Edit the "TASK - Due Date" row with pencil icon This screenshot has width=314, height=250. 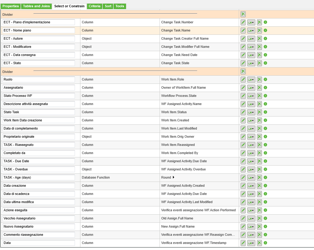(243, 161)
